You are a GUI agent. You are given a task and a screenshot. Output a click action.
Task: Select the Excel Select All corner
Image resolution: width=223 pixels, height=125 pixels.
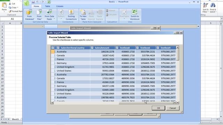2,23
